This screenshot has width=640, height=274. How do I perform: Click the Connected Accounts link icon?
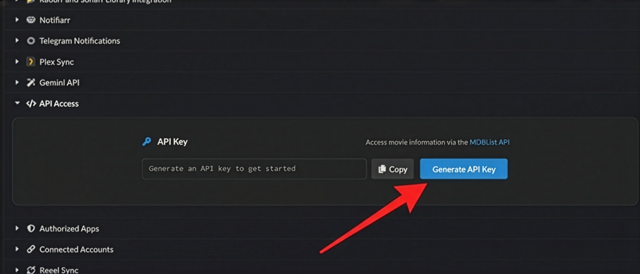31,249
